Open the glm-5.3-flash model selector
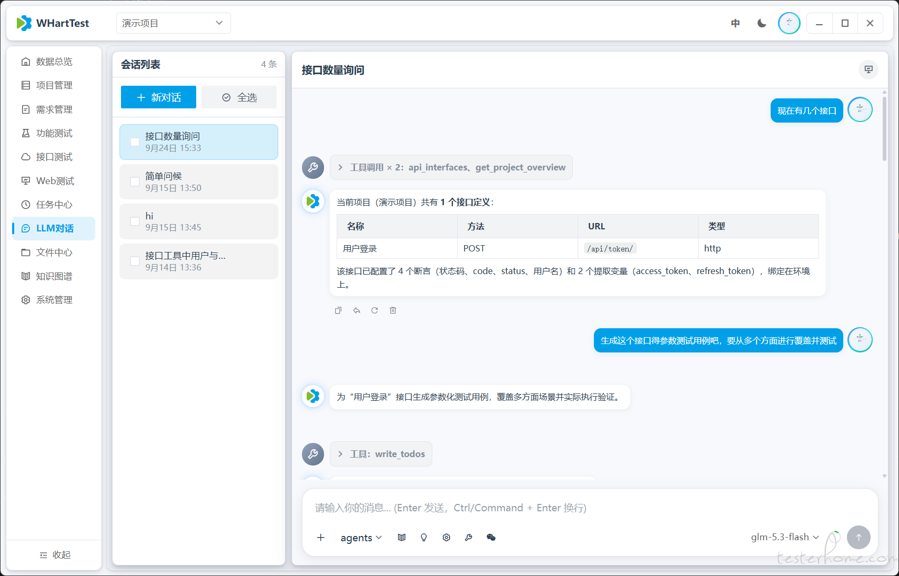 click(785, 537)
